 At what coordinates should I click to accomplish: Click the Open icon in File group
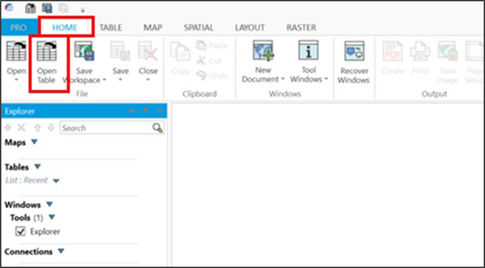pyautogui.click(x=16, y=51)
